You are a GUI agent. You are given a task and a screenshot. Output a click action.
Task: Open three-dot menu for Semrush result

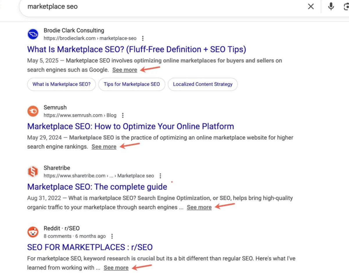(123, 115)
